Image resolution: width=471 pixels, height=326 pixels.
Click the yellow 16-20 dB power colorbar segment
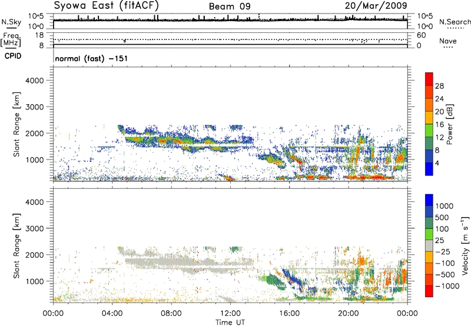(x=429, y=118)
